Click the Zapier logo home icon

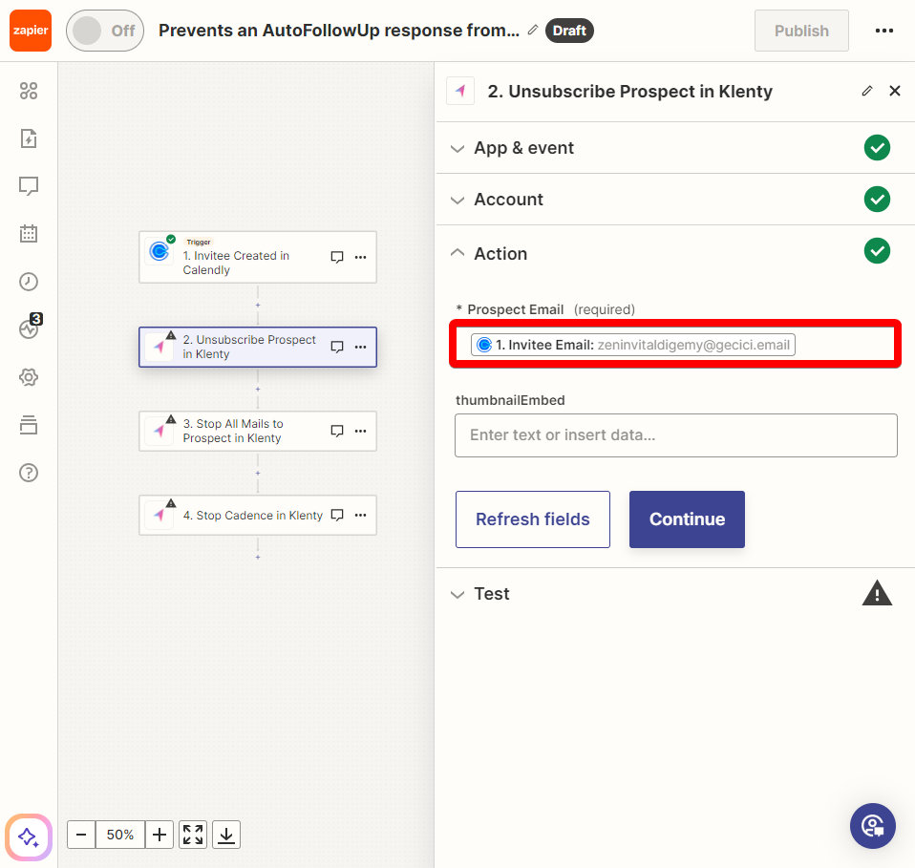point(31,31)
